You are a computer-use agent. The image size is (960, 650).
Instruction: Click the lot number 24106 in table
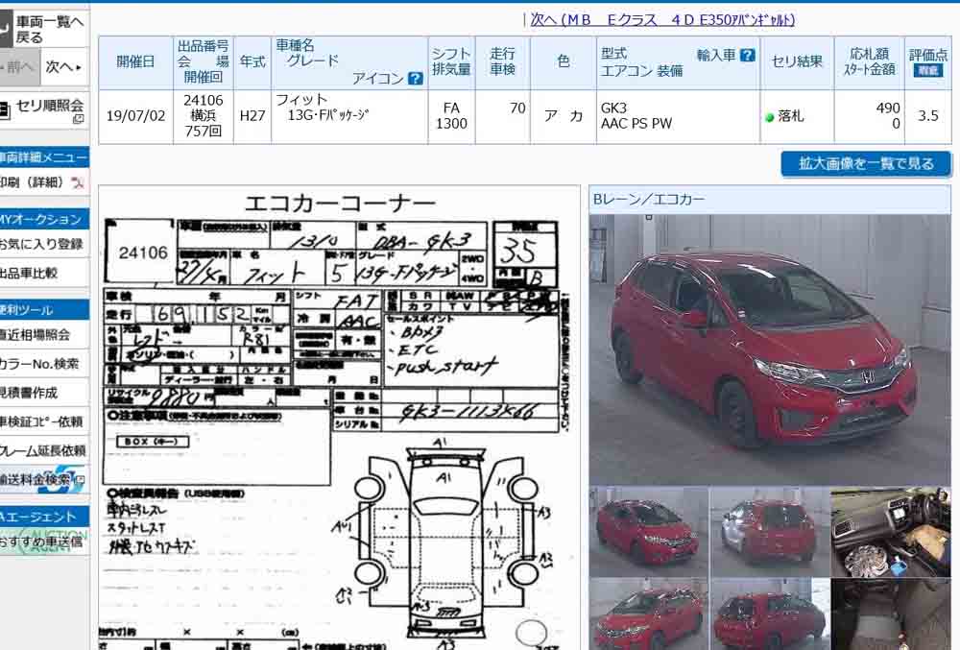click(204, 101)
